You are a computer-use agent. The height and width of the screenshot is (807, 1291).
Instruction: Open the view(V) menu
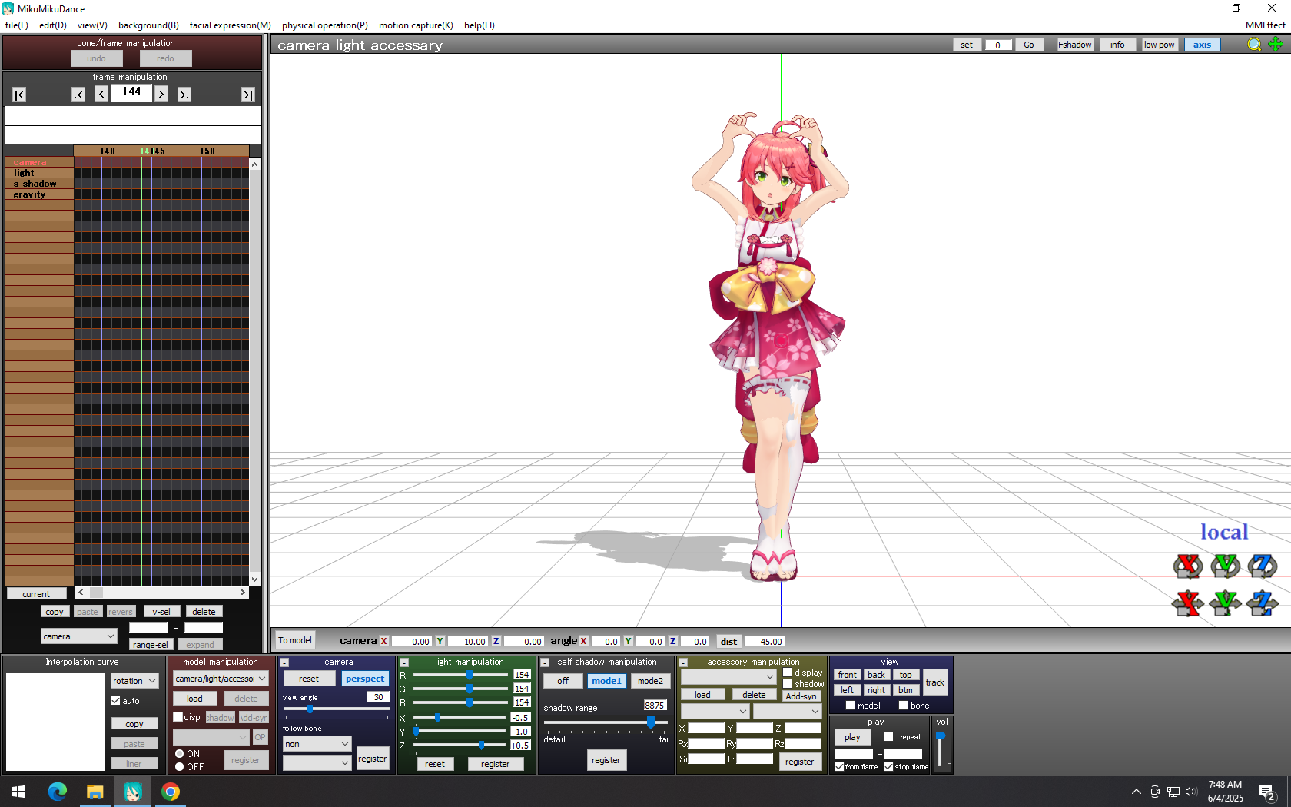point(92,25)
